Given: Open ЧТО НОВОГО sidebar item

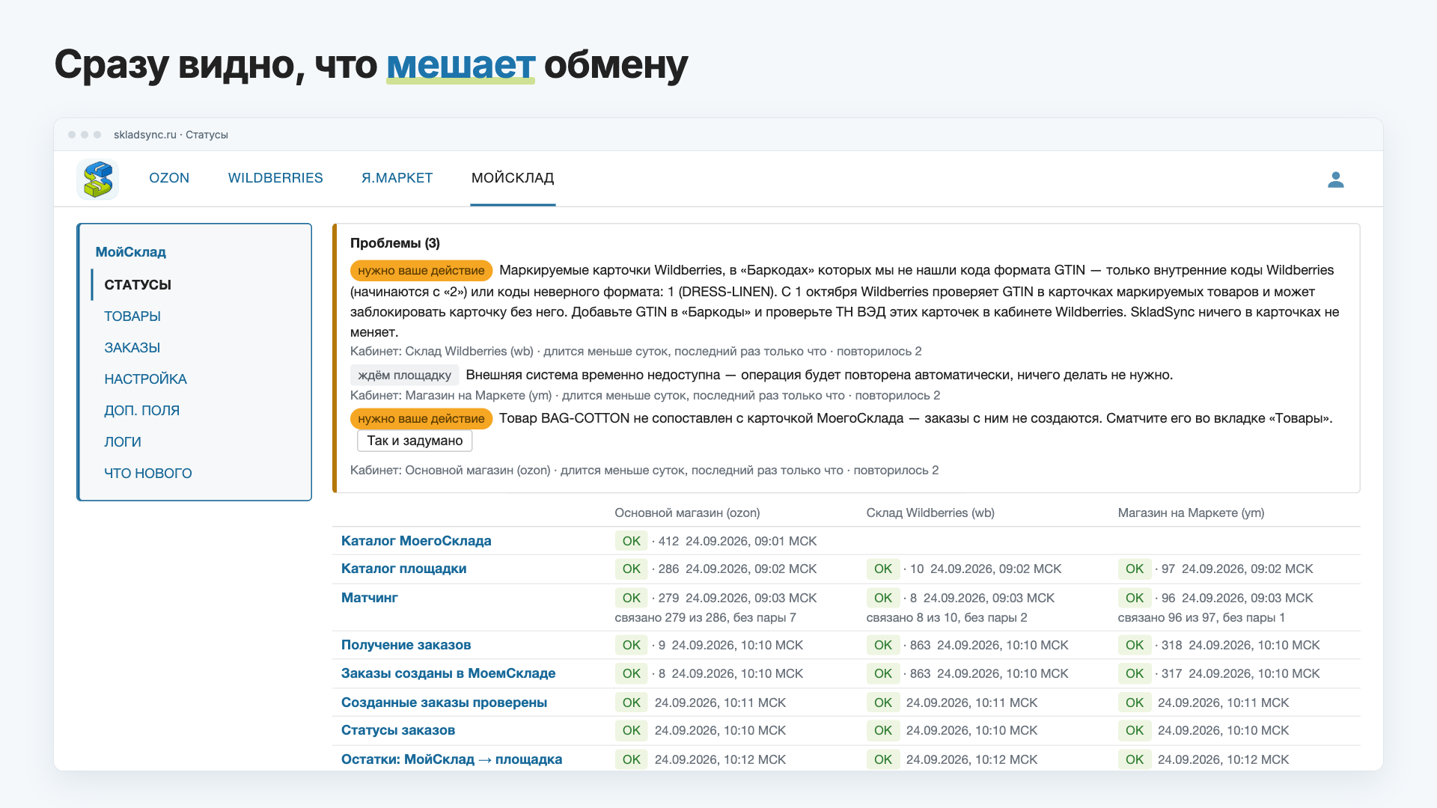Looking at the screenshot, I should 148,474.
